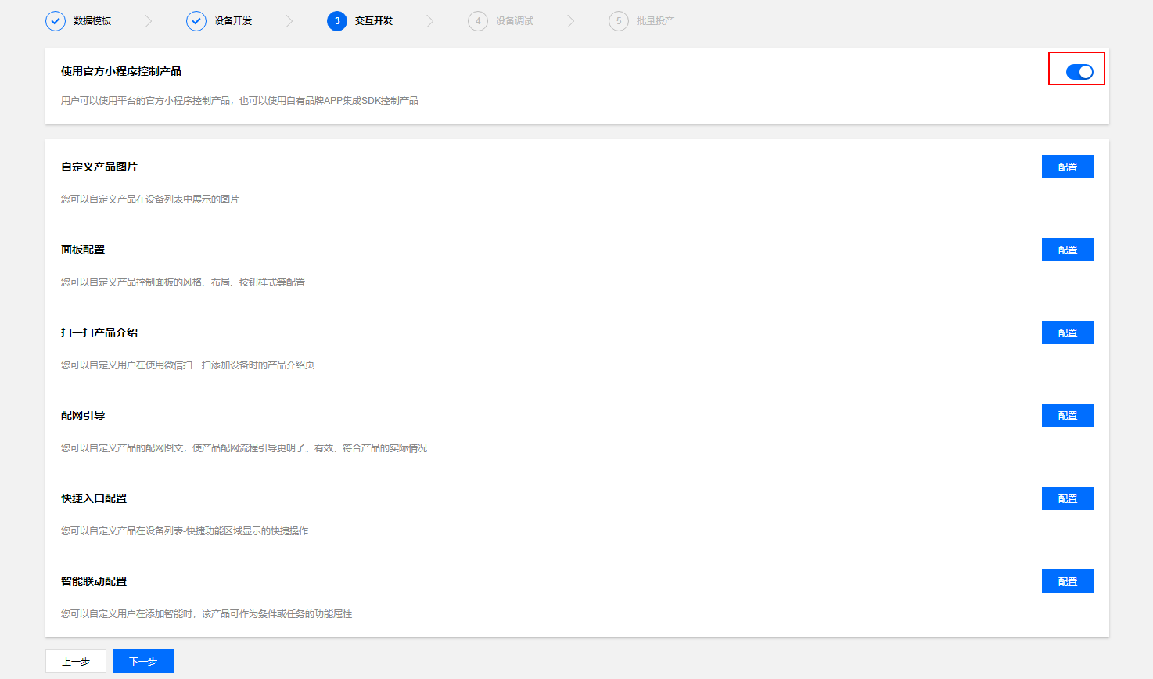Open 自定义产品图片 配置 button
This screenshot has height=679, width=1153.
tap(1067, 167)
